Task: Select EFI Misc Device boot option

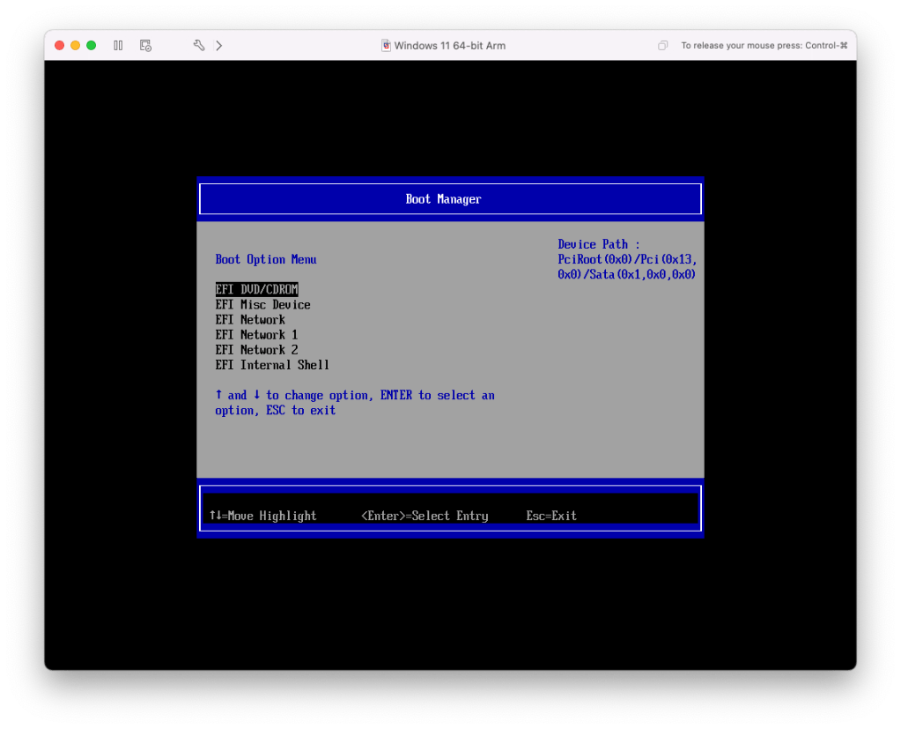Action: point(262,304)
